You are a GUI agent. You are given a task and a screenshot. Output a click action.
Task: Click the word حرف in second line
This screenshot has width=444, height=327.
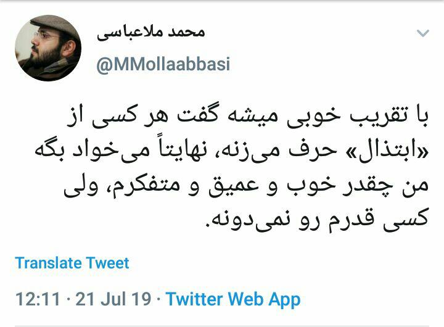click(313, 152)
